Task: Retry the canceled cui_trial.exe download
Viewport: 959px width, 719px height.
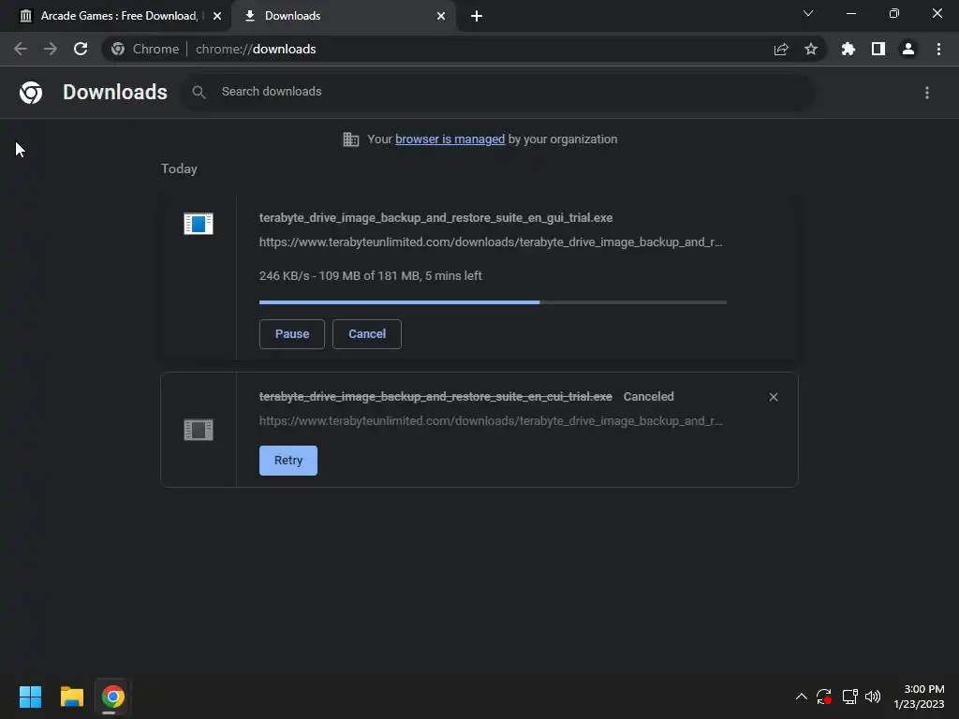Action: [x=288, y=461]
